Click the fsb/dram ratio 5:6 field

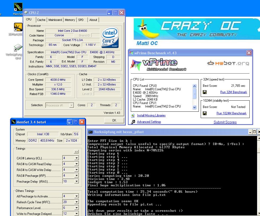pyautogui.click(x=76, y=134)
